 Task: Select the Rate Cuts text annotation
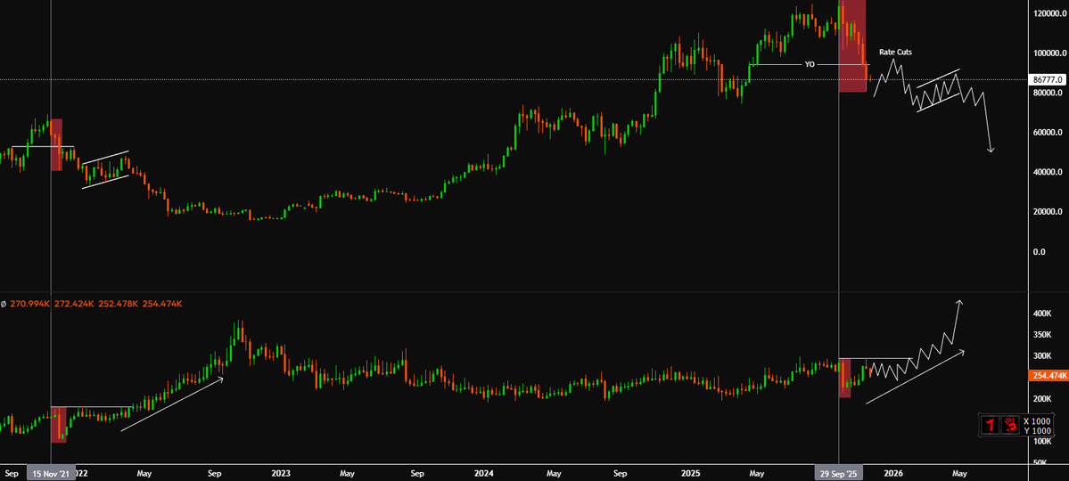point(895,52)
